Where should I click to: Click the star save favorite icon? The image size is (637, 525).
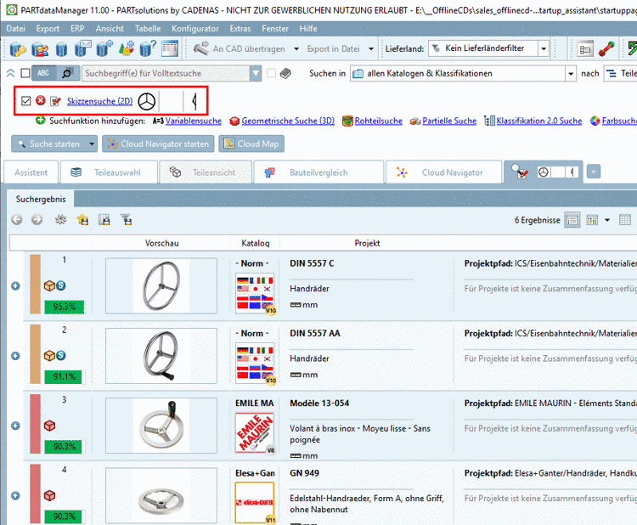click(x=83, y=220)
